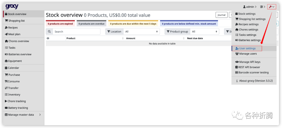Click the Chores overview house icon
Viewport: 282px width, 128px height.
coord(6,41)
